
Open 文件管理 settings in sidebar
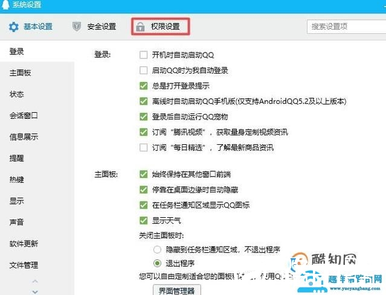(x=24, y=265)
